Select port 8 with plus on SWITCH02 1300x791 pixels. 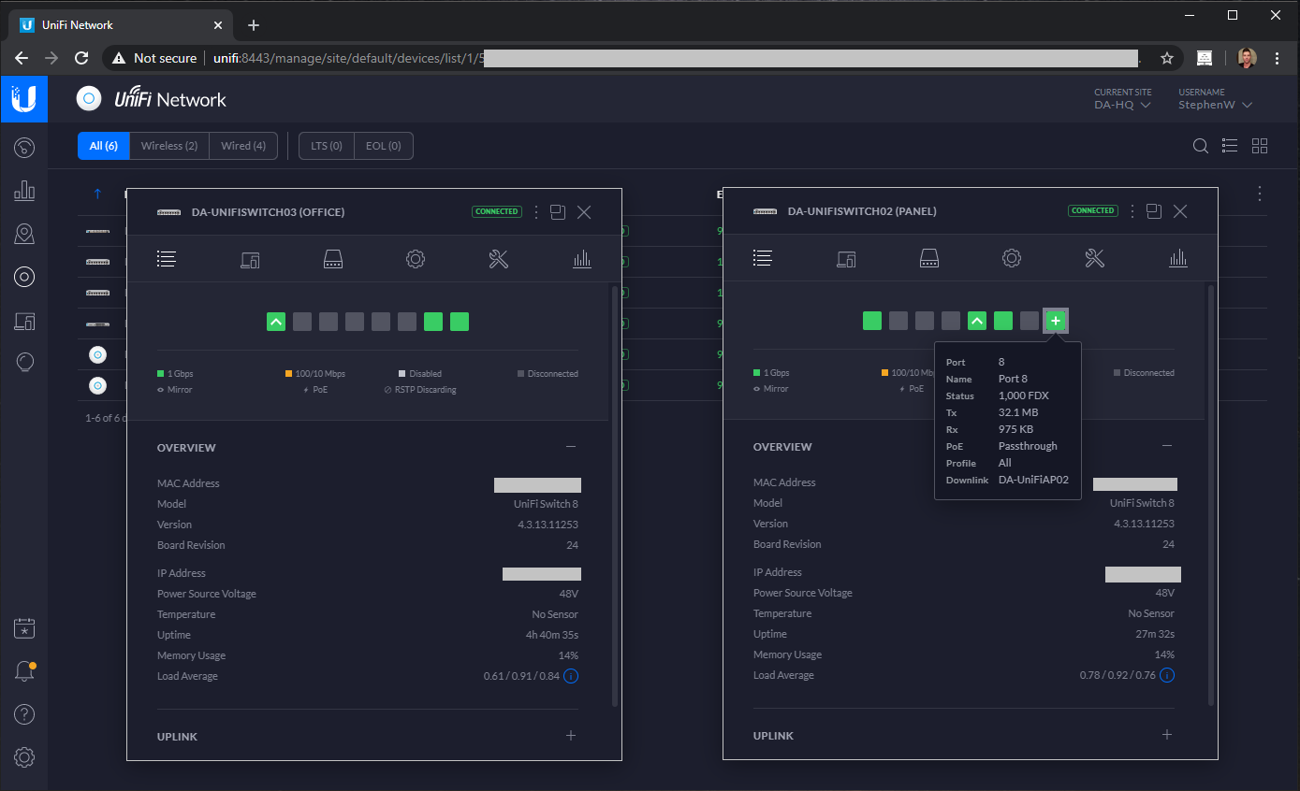1056,321
